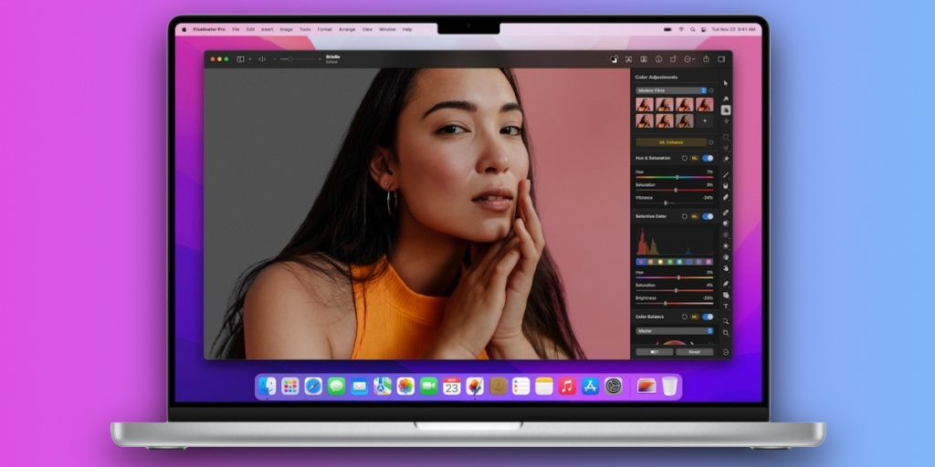Screen dimensions: 935x467
Task: Open the image info toolbar icon
Action: (x=658, y=59)
